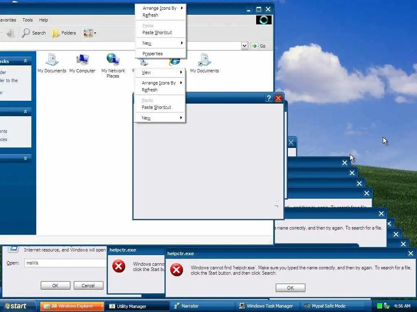
Task: Open the Views toolbar dropdown
Action: [89, 33]
